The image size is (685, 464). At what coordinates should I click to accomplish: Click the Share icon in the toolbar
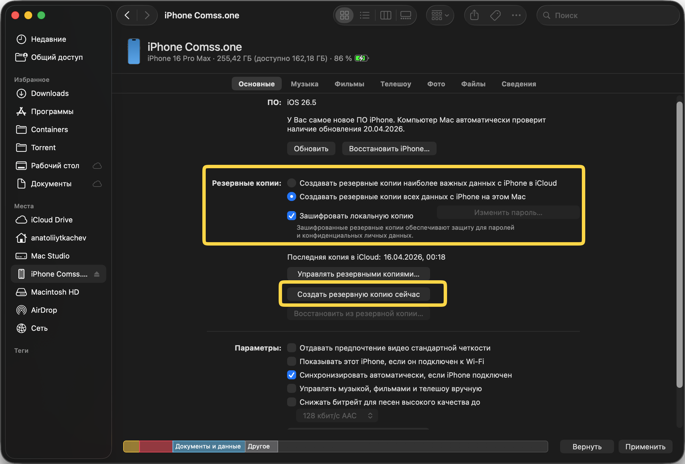coord(474,15)
